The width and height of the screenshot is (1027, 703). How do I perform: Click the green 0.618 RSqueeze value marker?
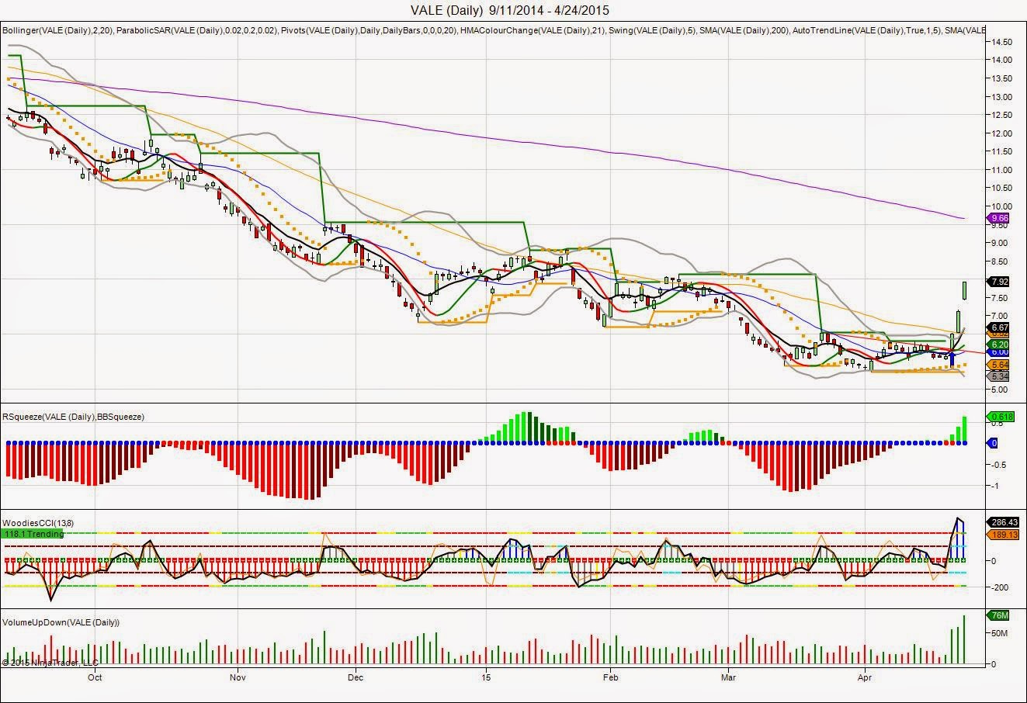[1000, 417]
